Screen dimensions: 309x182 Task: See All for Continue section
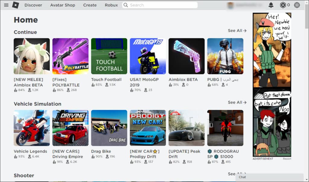tap(237, 31)
